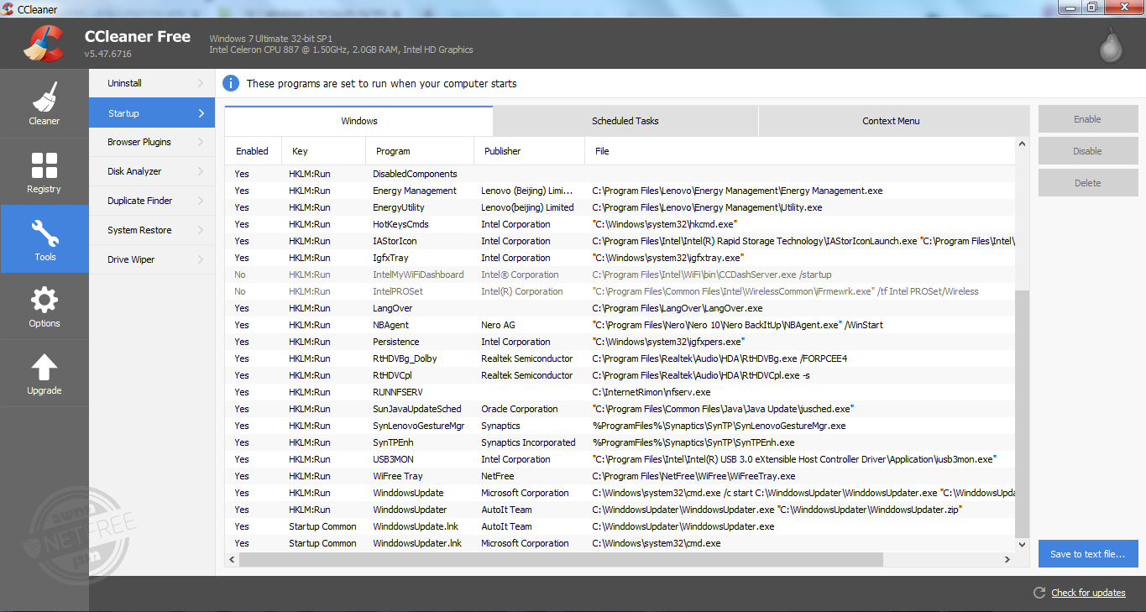1146x612 pixels.
Task: Select the SunJavaUpdateSched entry
Action: coord(620,409)
